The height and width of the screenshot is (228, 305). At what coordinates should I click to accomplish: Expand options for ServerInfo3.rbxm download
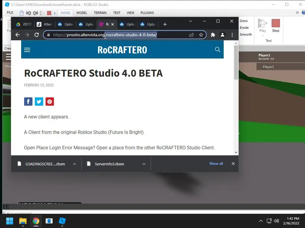tap(144, 164)
